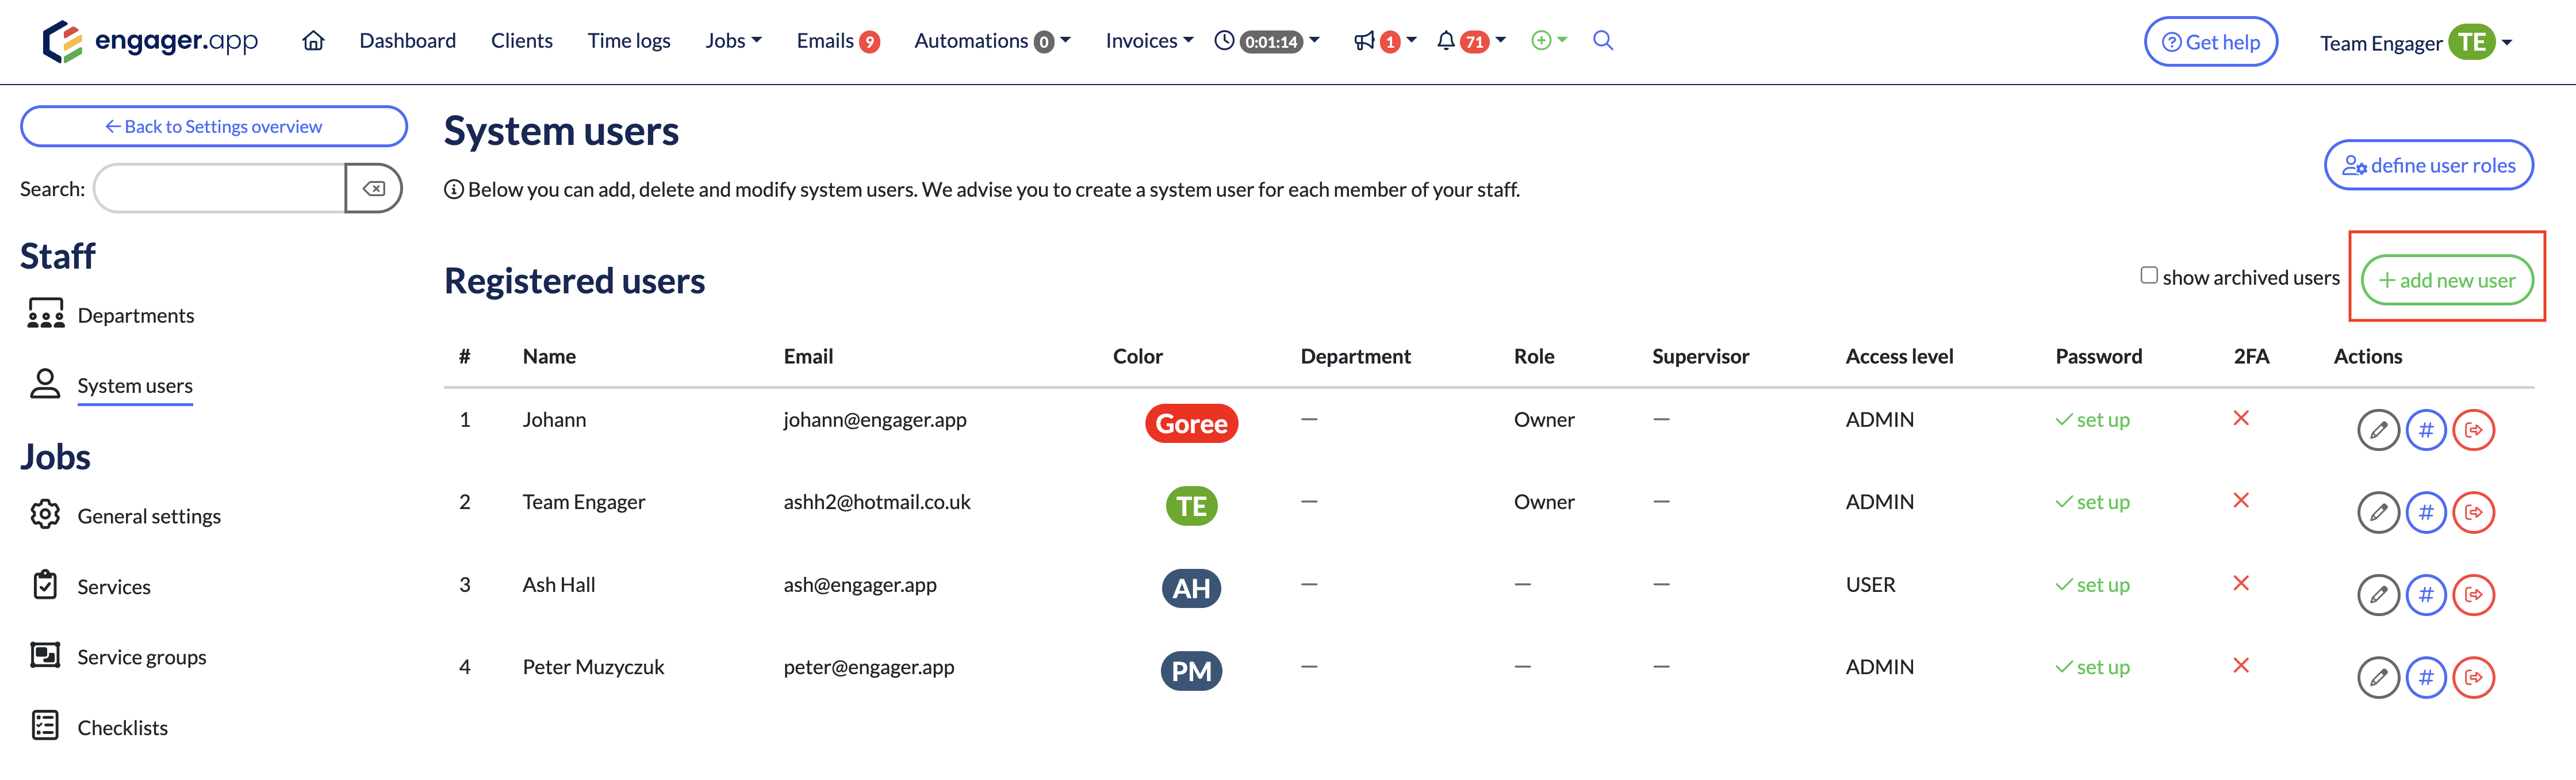
Task: Open the Team Engager account dropdown
Action: 2414,43
